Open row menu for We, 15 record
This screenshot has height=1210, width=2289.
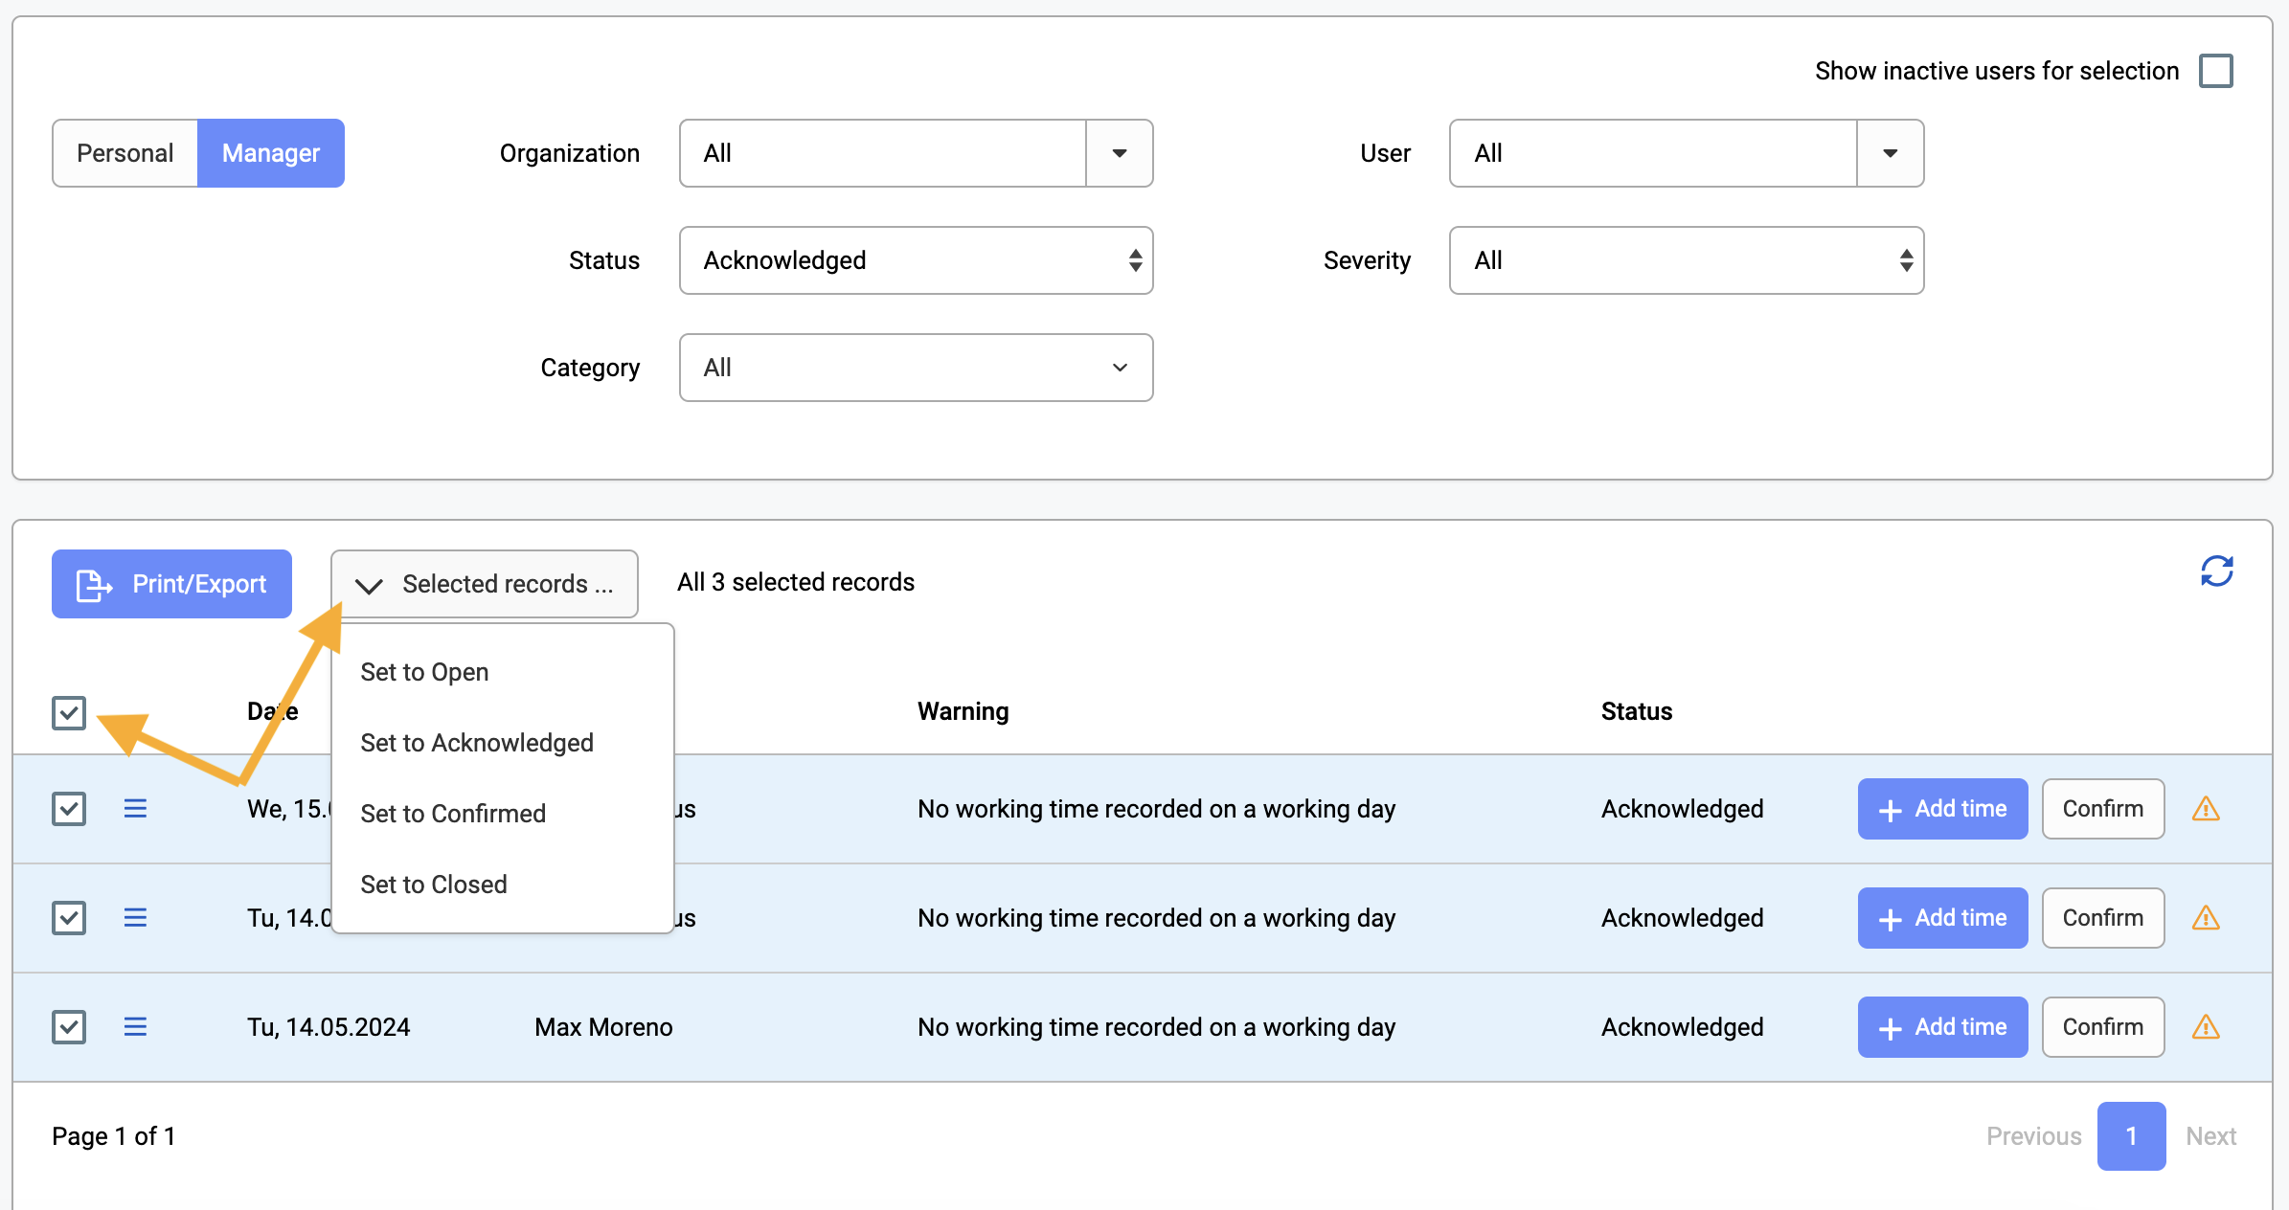[x=135, y=809]
